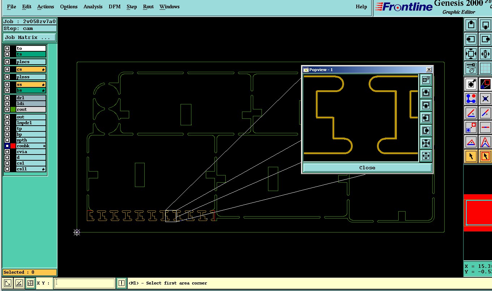Click exclamation icon next to coordinate field

coord(122,283)
